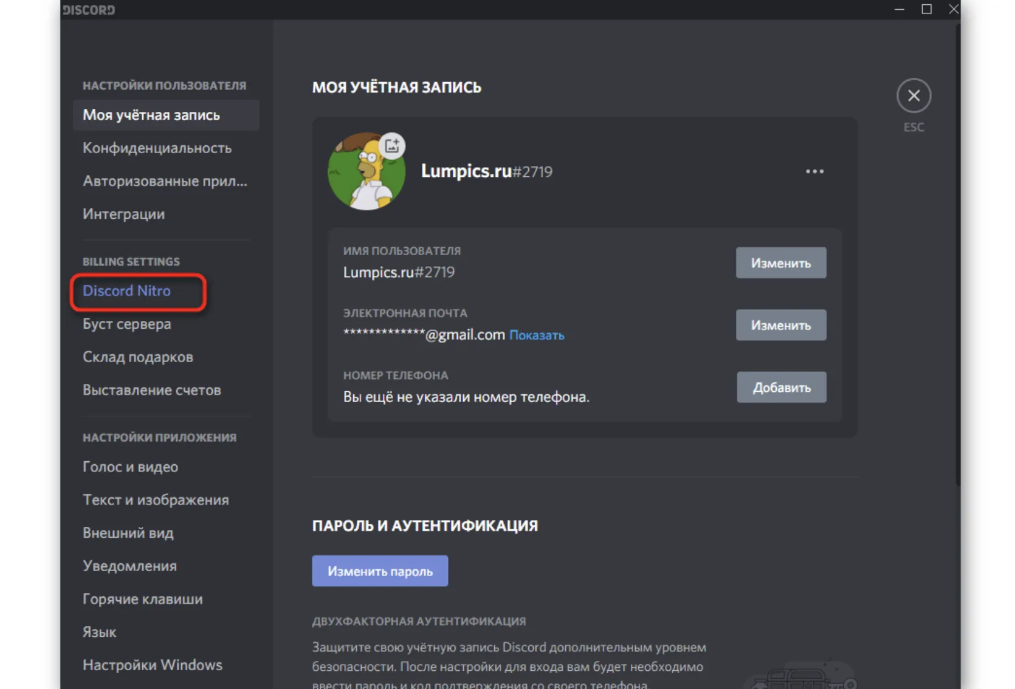Open Моя учётная запись settings section

[x=166, y=115]
